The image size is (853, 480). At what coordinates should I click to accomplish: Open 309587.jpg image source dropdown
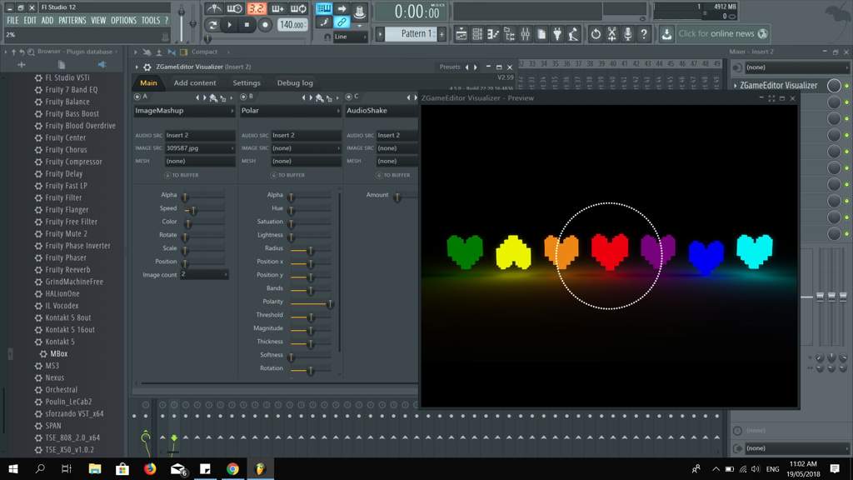pos(200,148)
